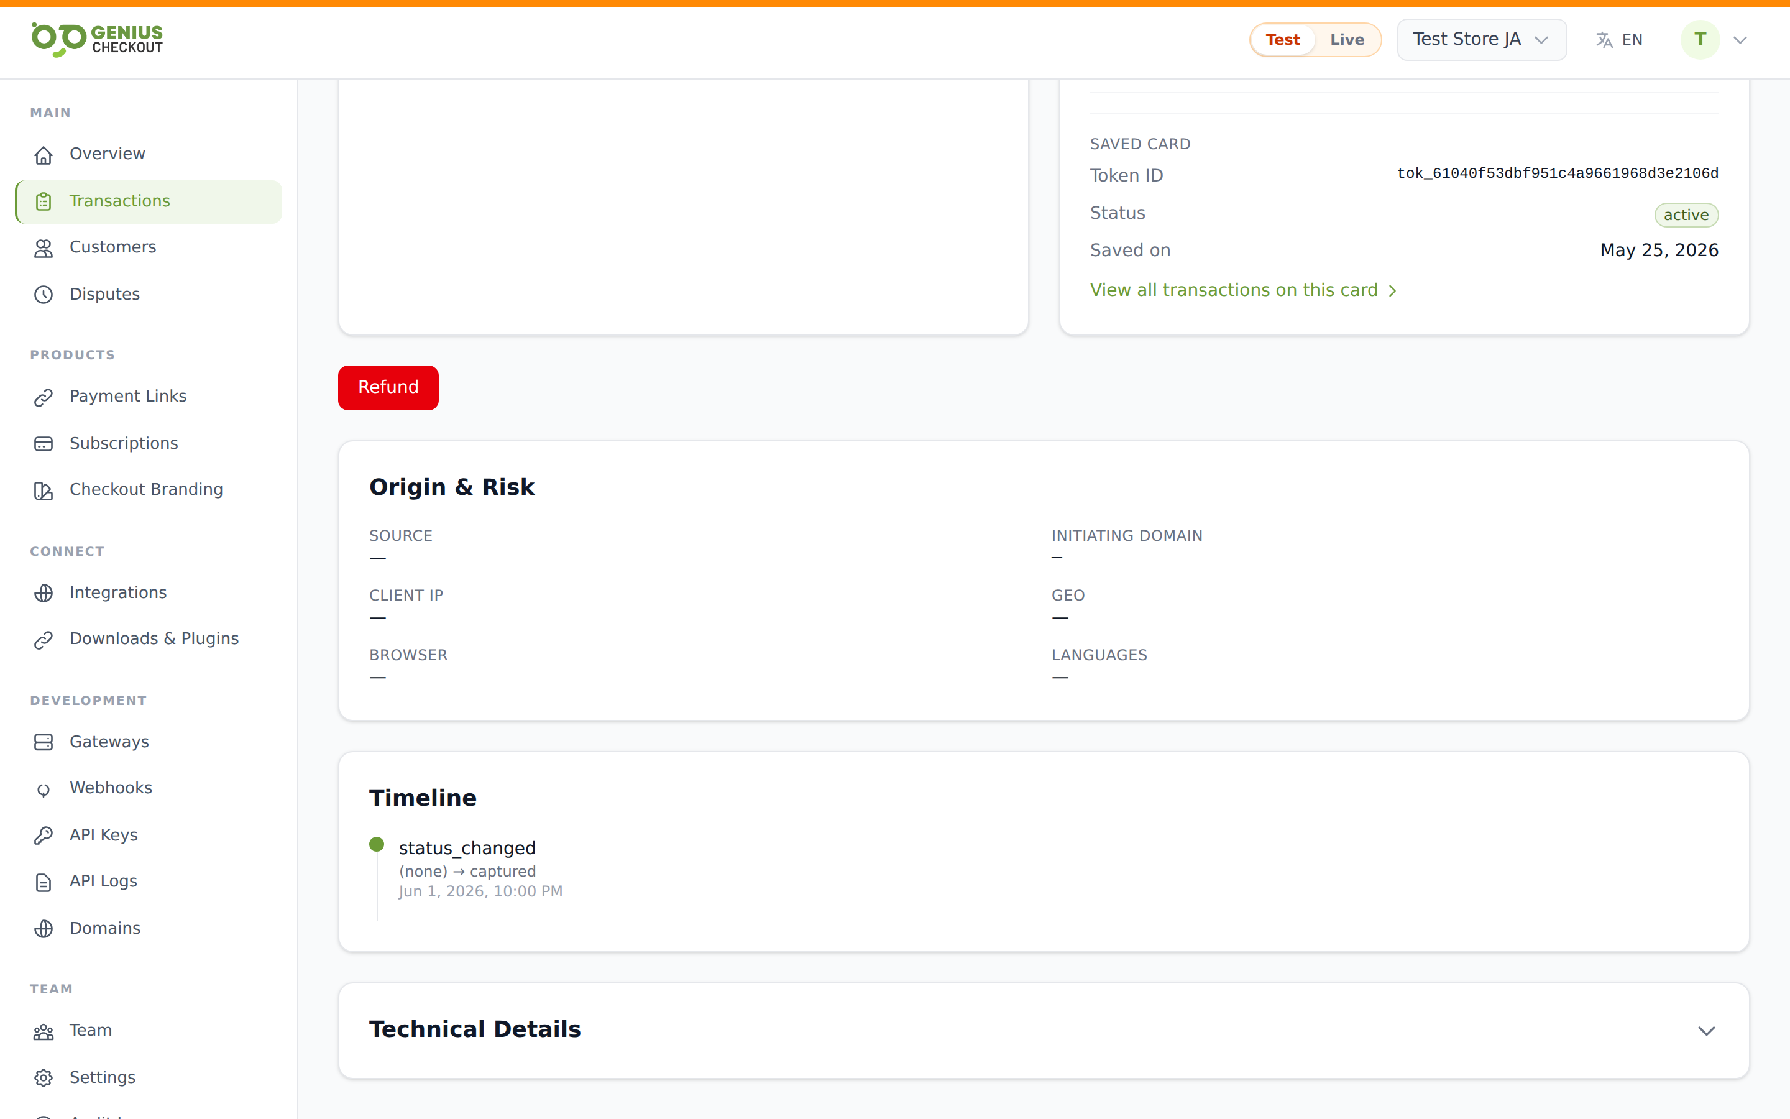Open Team page
Image resolution: width=1790 pixels, height=1119 pixels.
click(149, 1031)
